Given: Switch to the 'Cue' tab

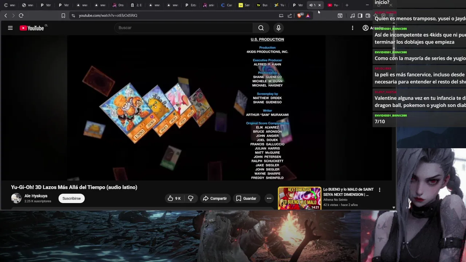Looking at the screenshot, I should [x=227, y=5].
